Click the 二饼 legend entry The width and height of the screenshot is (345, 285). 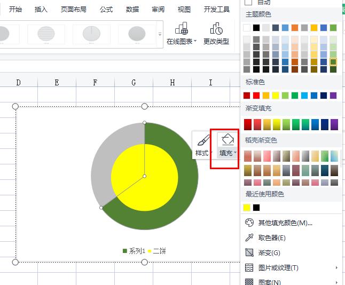pyautogui.click(x=157, y=251)
